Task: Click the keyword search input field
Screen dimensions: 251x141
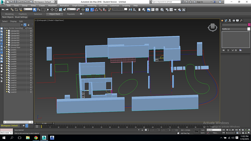Action: [166, 2]
